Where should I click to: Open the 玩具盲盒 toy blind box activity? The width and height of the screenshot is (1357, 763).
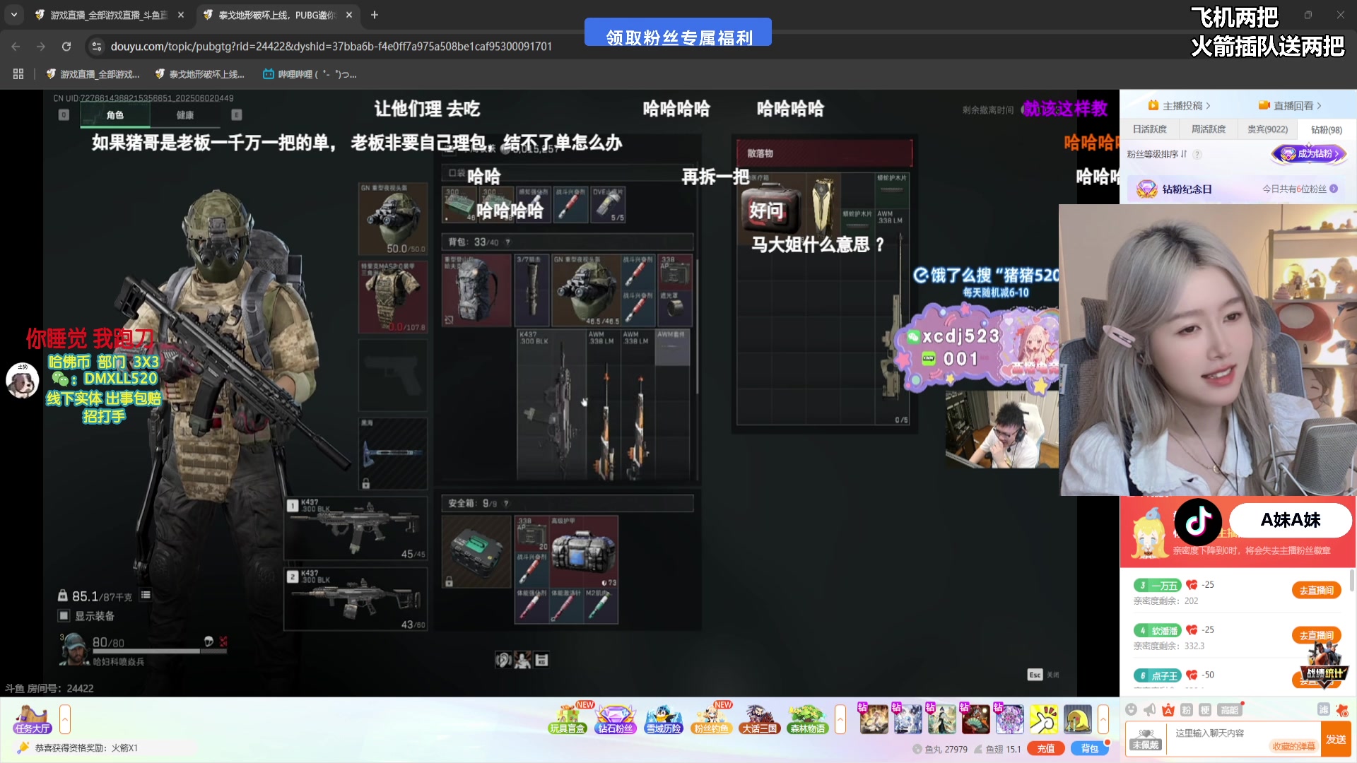[x=568, y=719]
